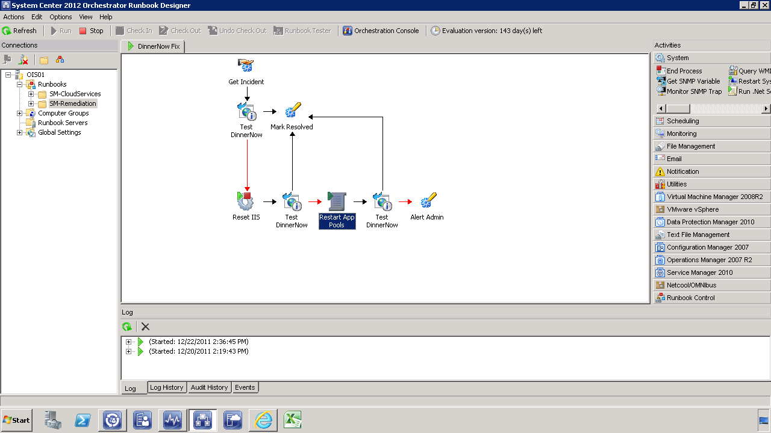Click the first Connections toolbar icon
The width and height of the screenshot is (771, 433).
(7, 60)
